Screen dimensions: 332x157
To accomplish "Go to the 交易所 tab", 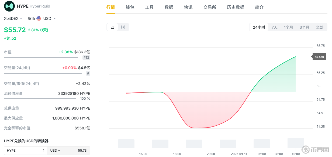I will (210, 7).
